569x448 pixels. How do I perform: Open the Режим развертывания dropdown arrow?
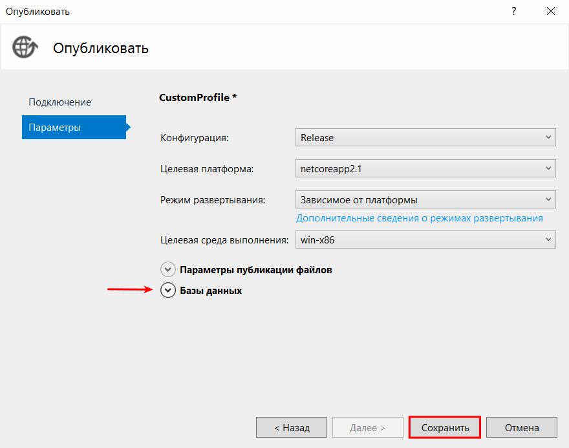click(x=548, y=199)
